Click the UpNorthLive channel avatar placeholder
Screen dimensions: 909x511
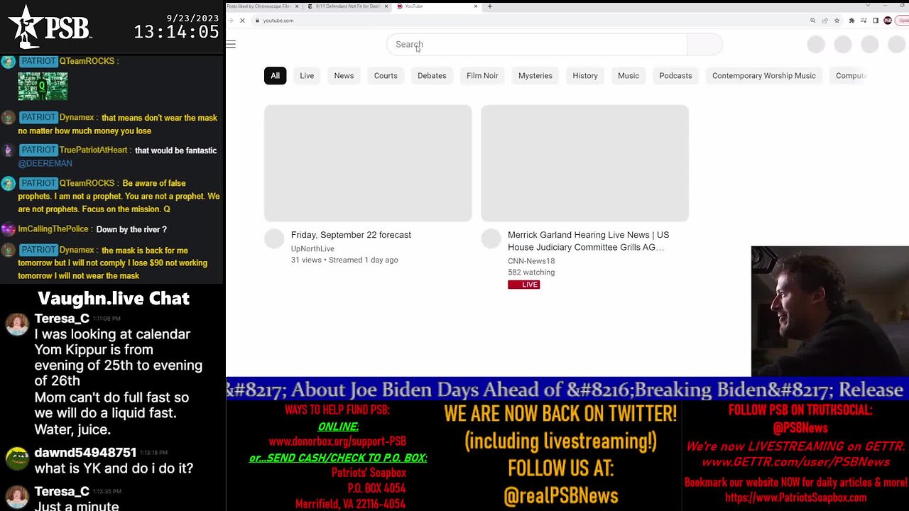pos(274,238)
